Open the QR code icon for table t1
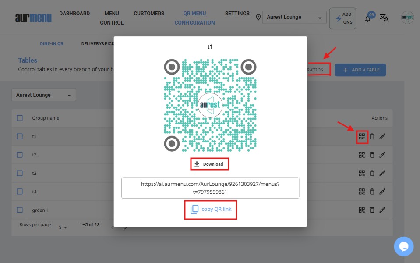The width and height of the screenshot is (420, 263). pyautogui.click(x=362, y=136)
